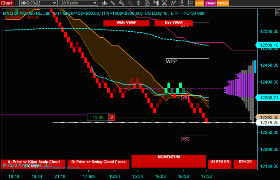The height and width of the screenshot is (180, 280).
Task: Click the 12550,00 price axis label
Action: (269, 31)
